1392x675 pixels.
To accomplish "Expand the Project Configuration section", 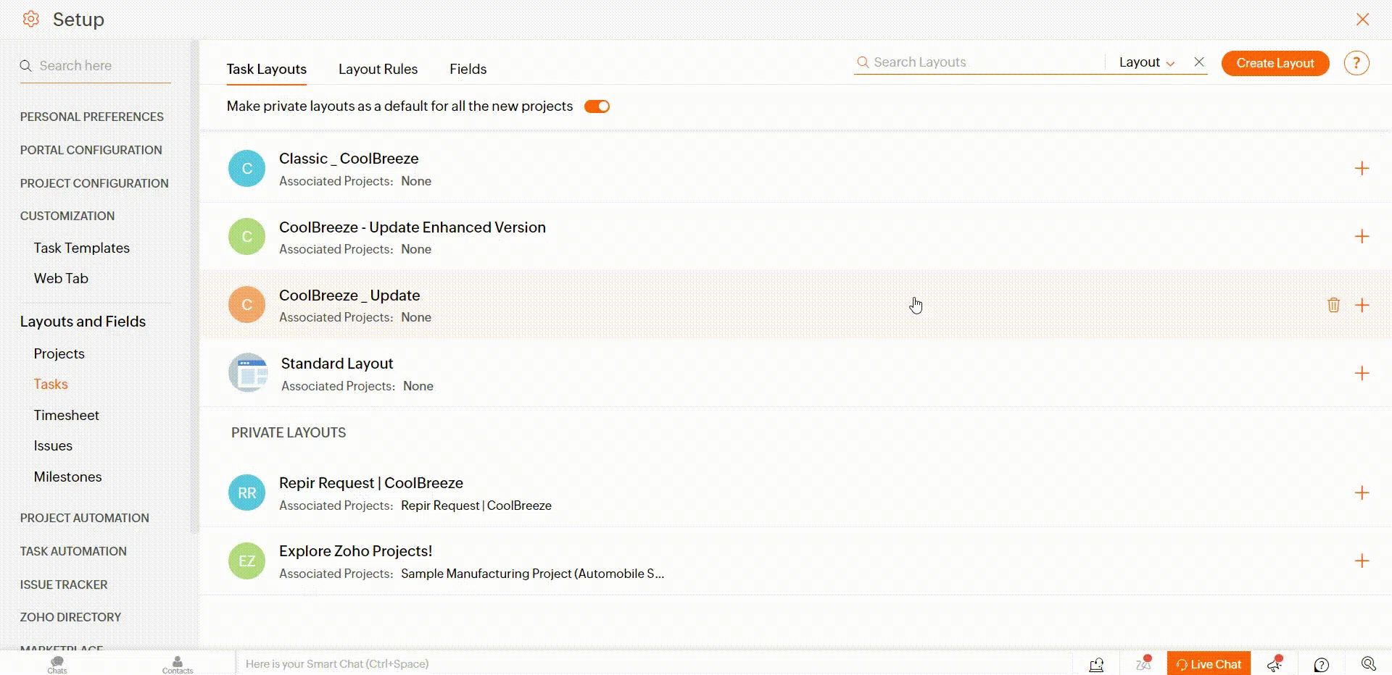I will (94, 183).
